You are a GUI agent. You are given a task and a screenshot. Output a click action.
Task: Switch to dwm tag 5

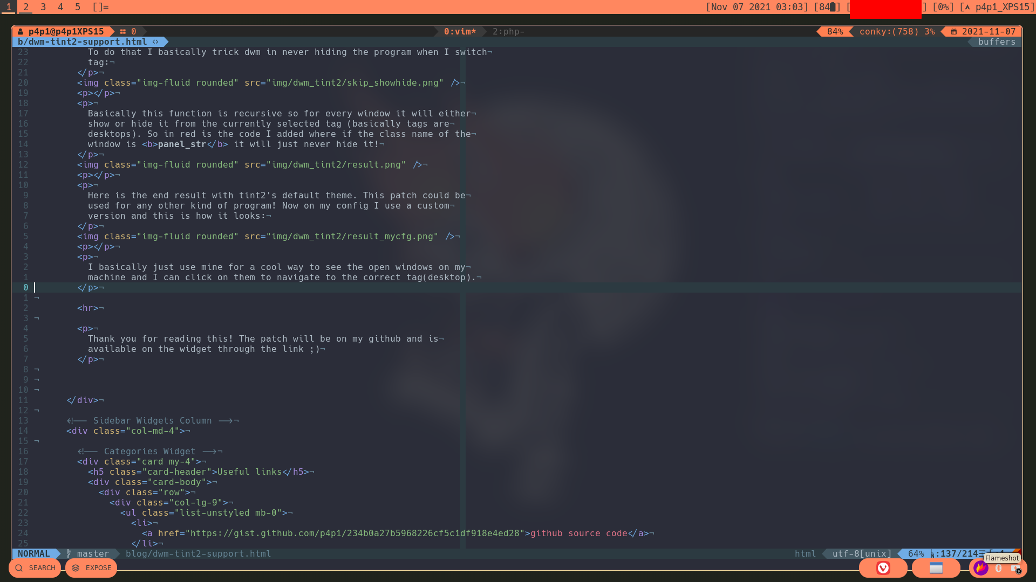(78, 7)
